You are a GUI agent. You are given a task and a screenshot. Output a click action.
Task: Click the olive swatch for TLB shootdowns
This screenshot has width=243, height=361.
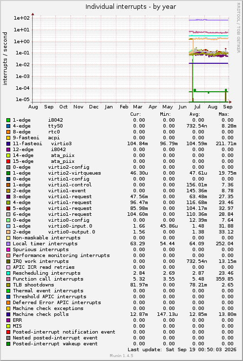click(x=8, y=285)
